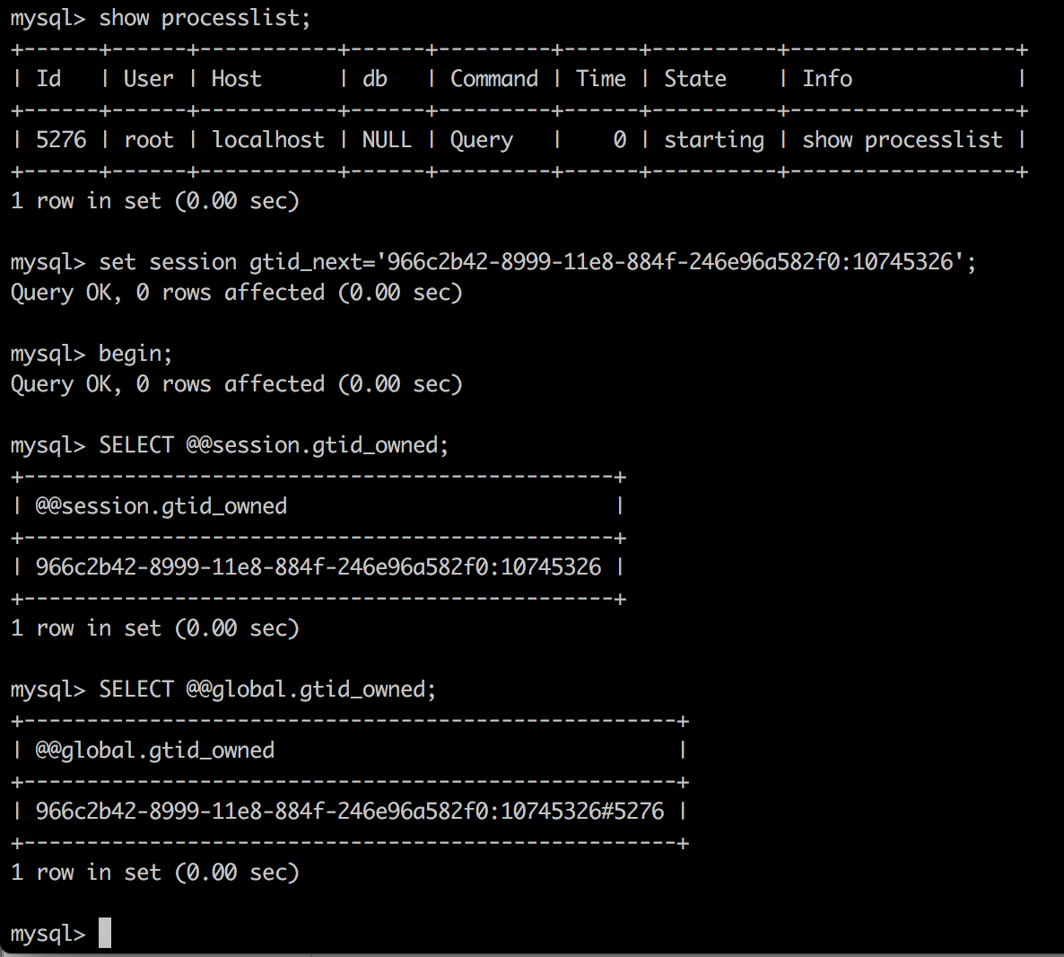Click the 'begin;' command line

click(x=135, y=354)
